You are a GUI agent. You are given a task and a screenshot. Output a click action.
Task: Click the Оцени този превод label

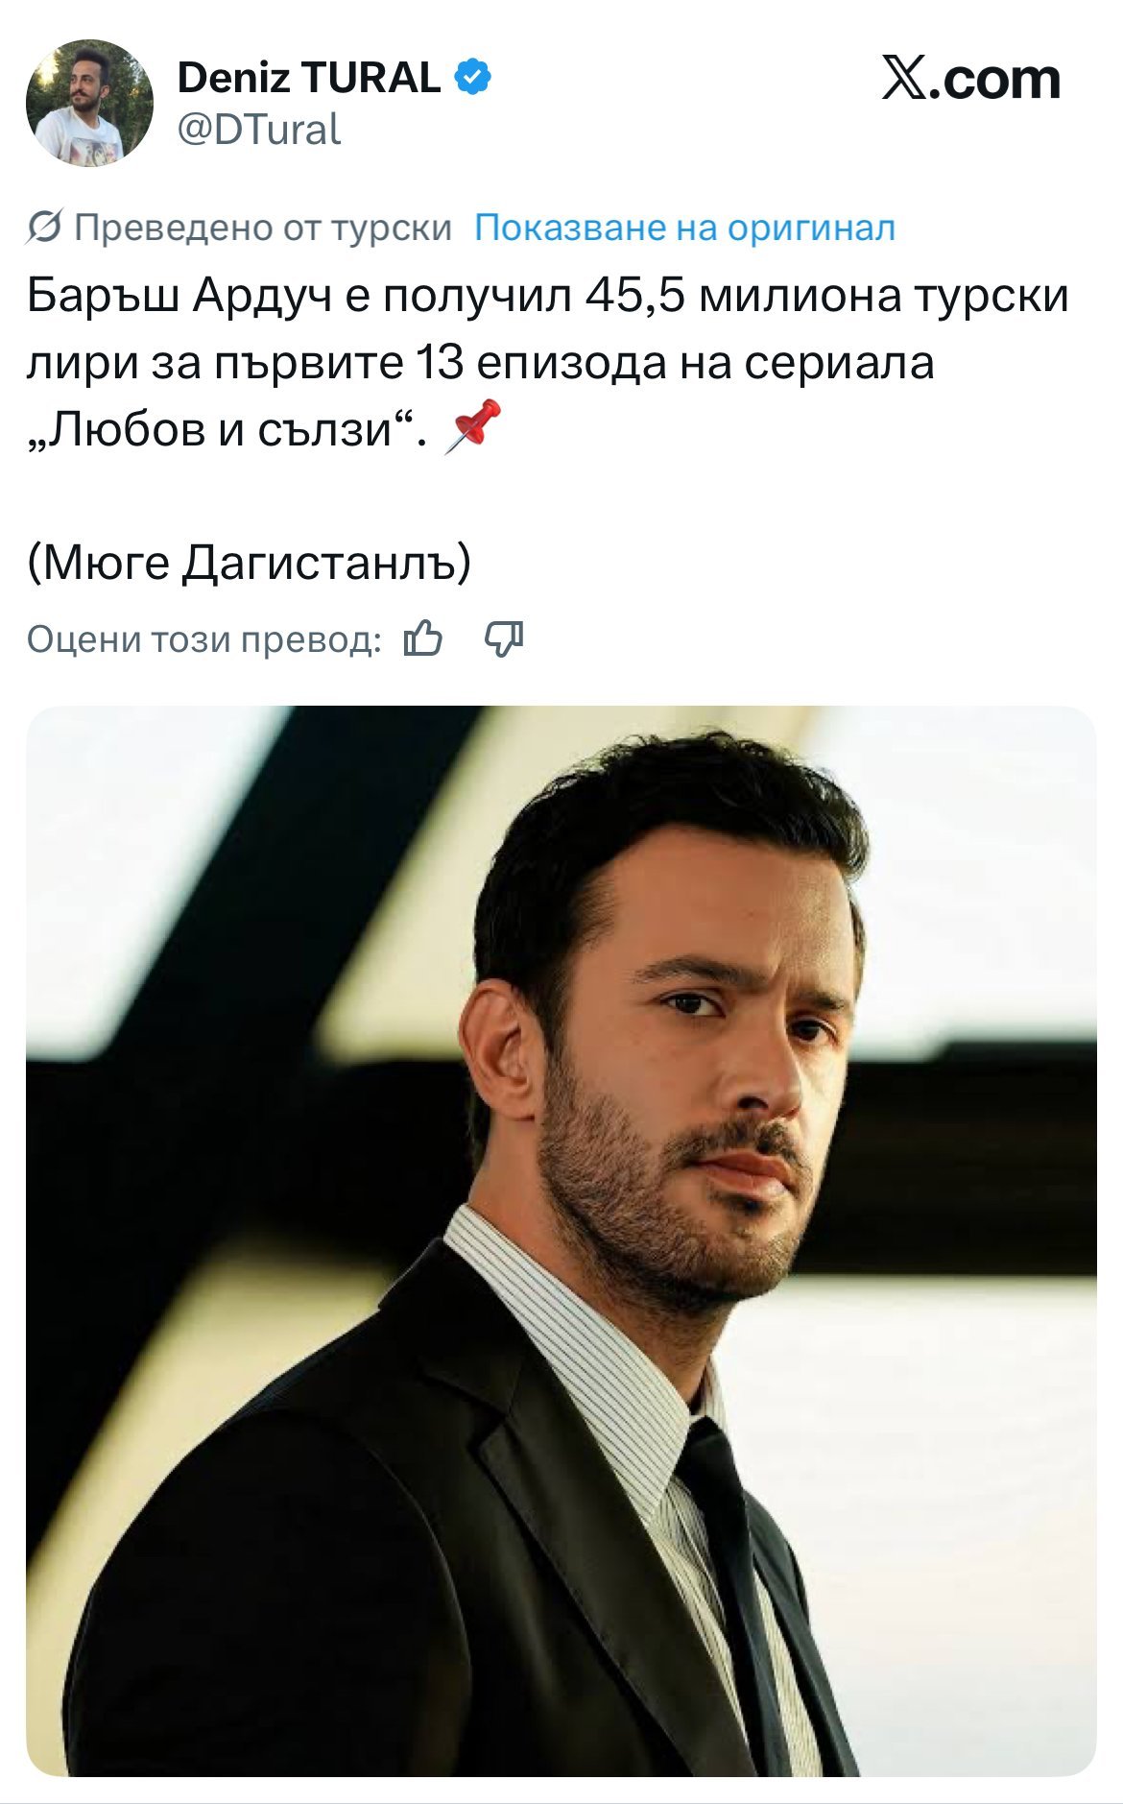pyautogui.click(x=203, y=639)
